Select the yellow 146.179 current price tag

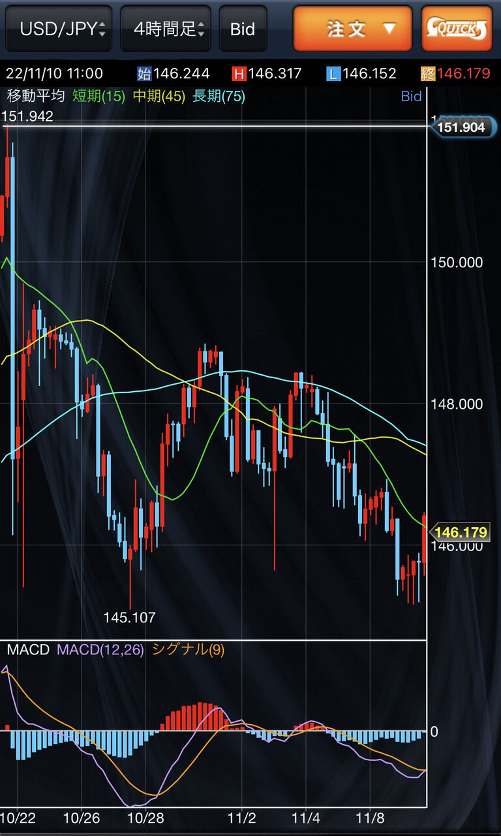pyautogui.click(x=461, y=532)
